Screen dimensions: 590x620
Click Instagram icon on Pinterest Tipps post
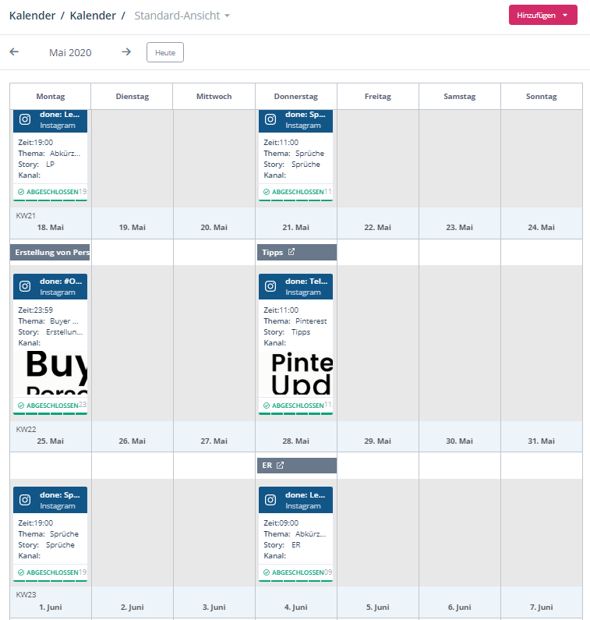(270, 286)
